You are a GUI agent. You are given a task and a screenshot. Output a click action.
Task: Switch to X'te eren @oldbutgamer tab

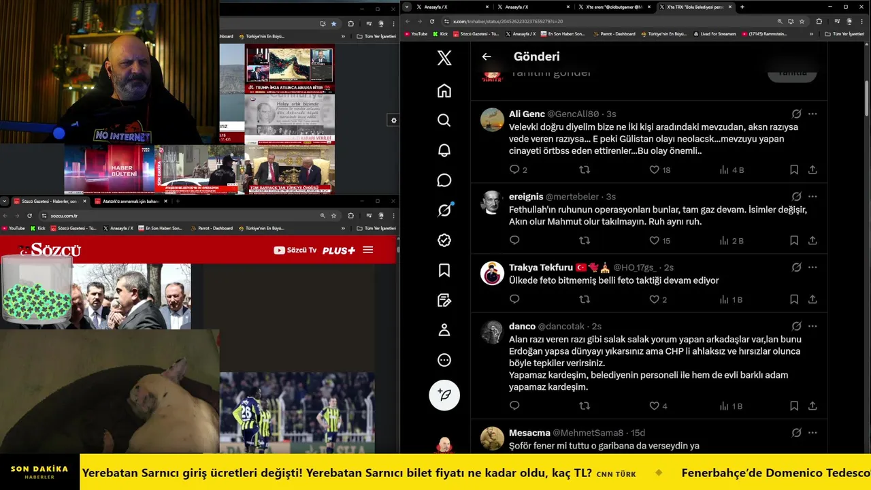pos(613,7)
